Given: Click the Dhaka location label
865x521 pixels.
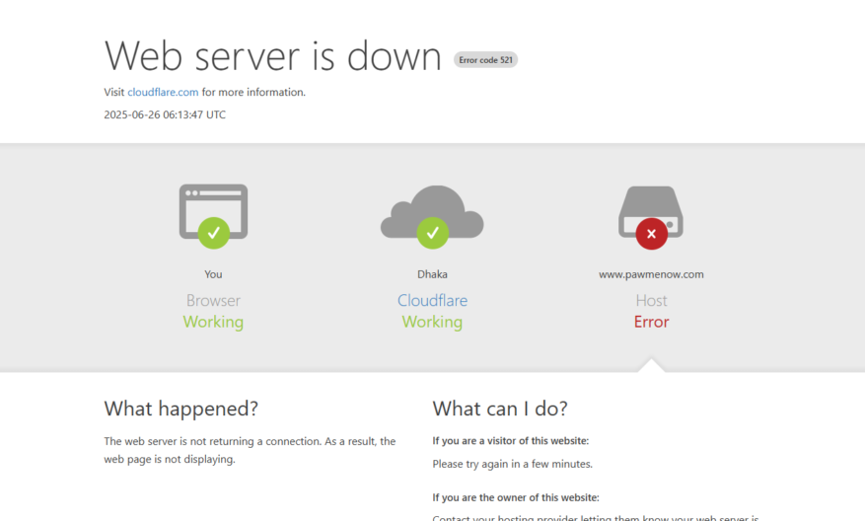Looking at the screenshot, I should click(432, 274).
